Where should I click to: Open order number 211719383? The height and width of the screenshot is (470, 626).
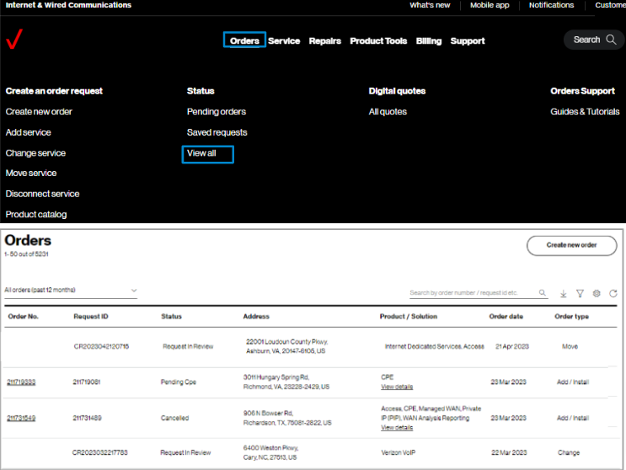(21, 382)
